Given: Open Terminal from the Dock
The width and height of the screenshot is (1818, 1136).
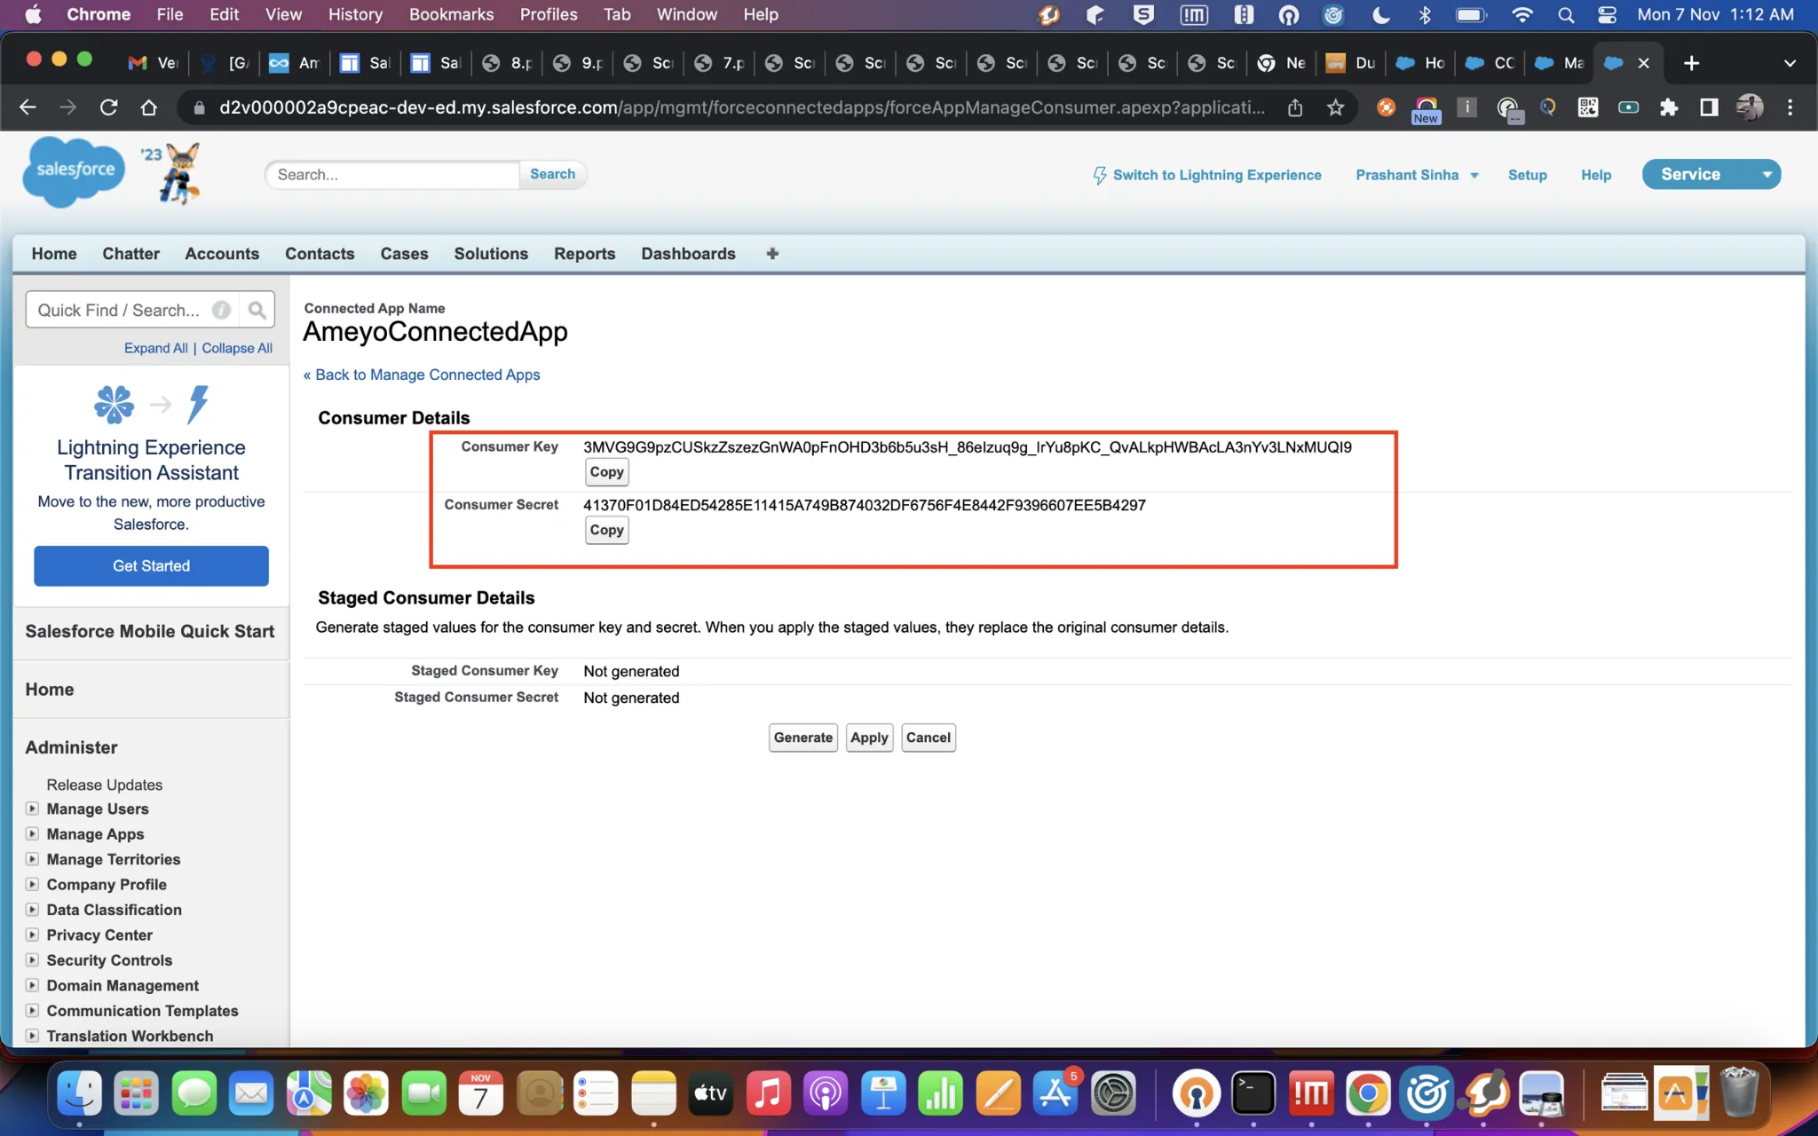Looking at the screenshot, I should coord(1253,1093).
